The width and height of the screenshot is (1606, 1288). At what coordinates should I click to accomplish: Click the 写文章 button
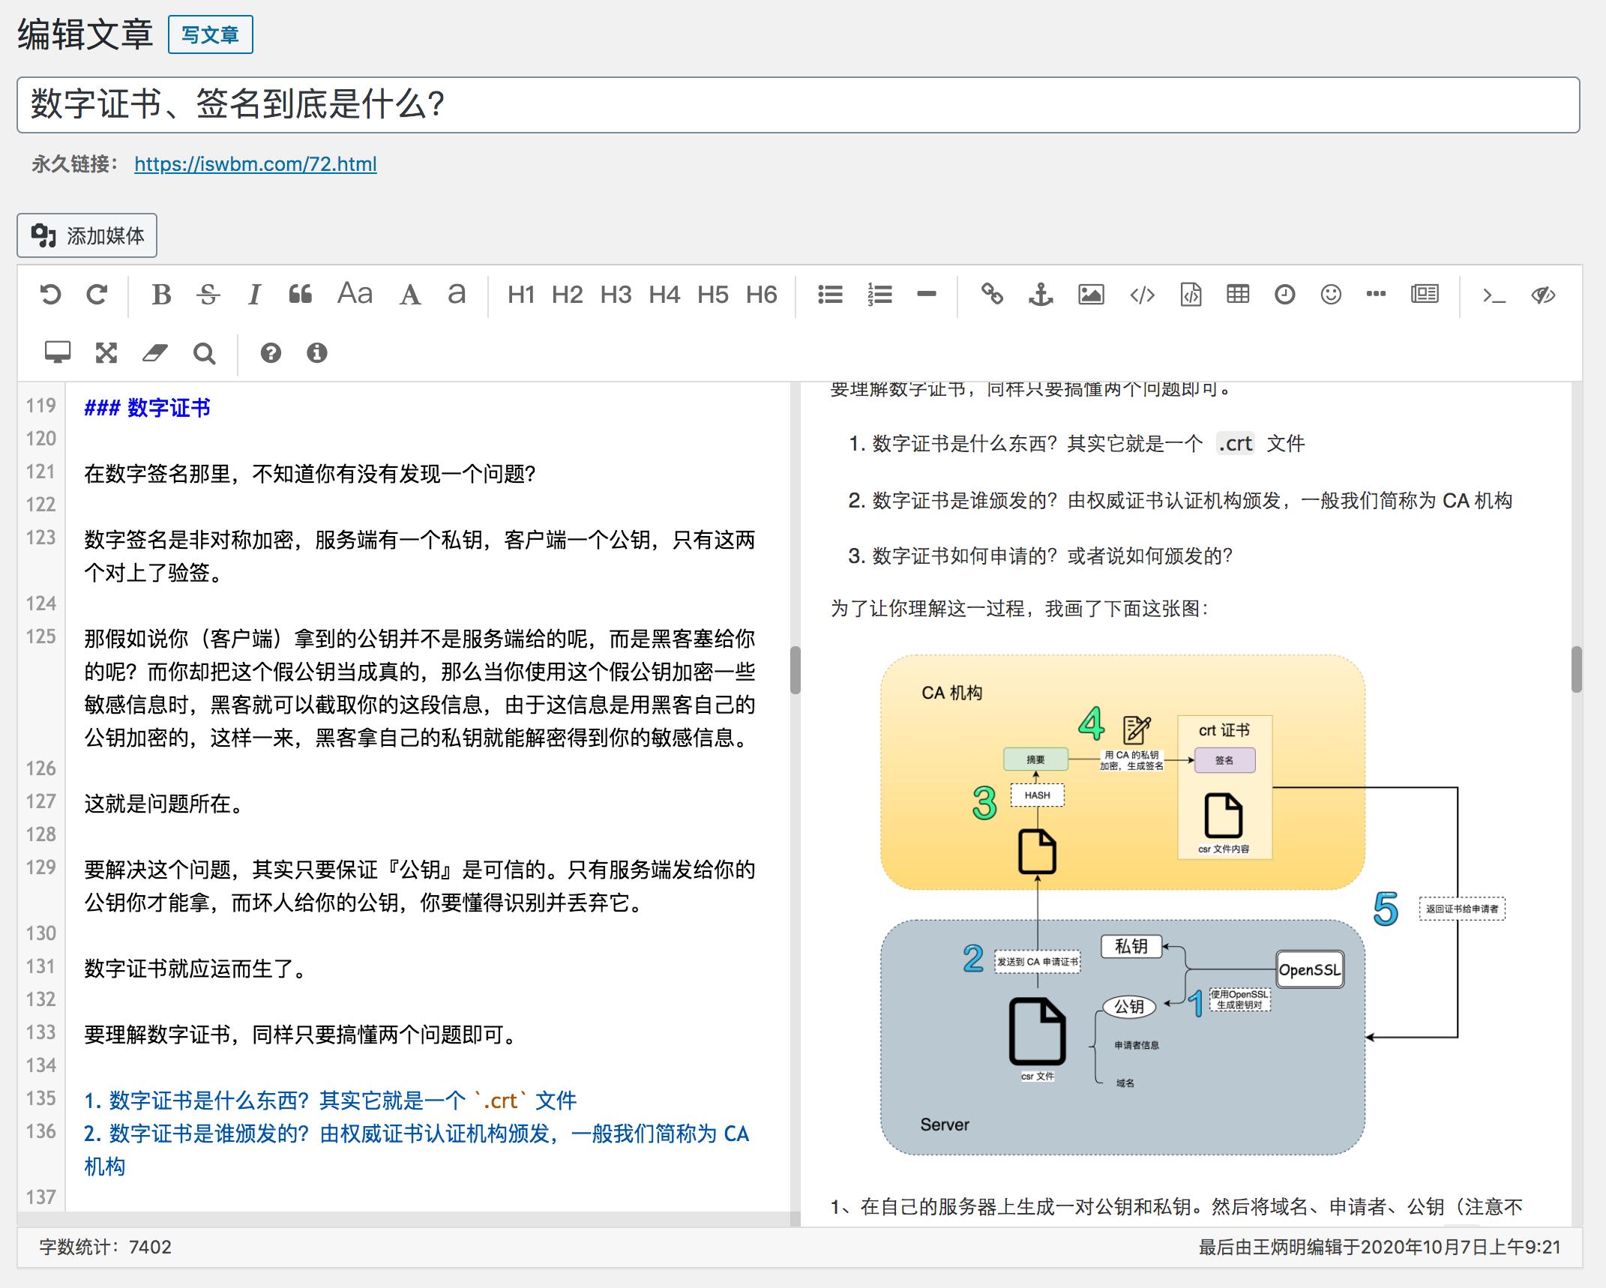[x=211, y=34]
